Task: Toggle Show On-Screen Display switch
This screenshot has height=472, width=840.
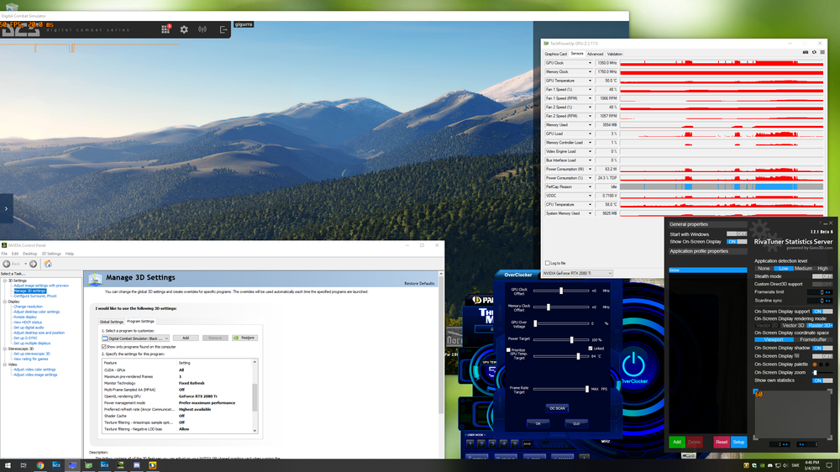Action: coord(737,242)
